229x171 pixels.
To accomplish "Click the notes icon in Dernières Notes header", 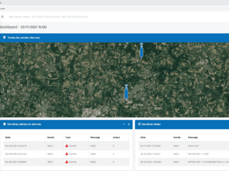I will [x=139, y=124].
